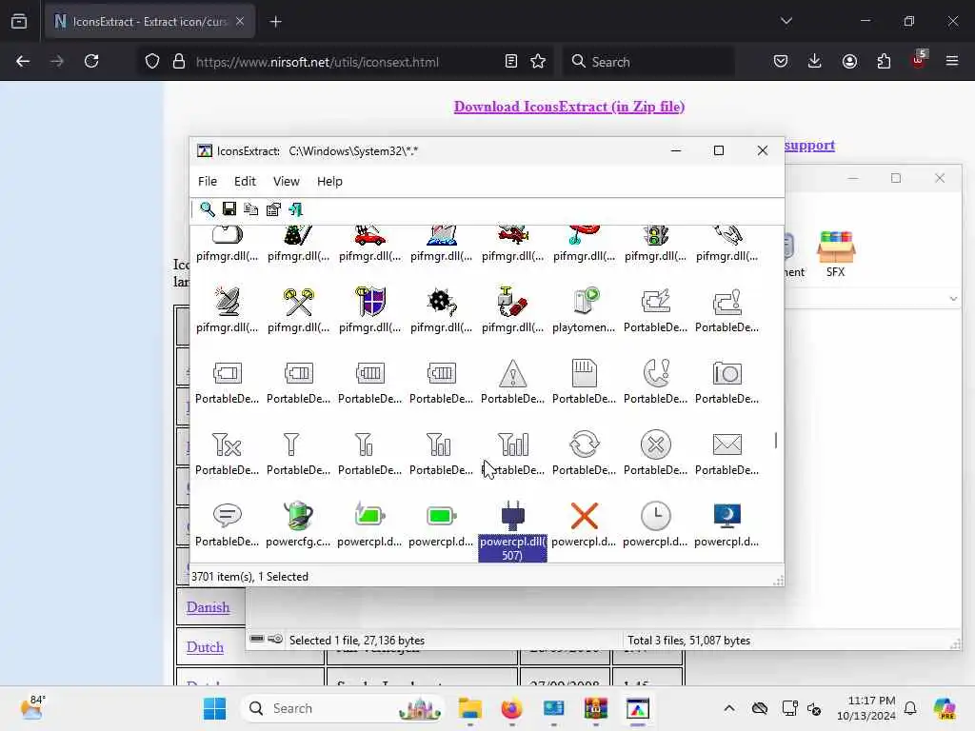
Task: Select the crossed keys pifmgr.dll icon
Action: click(298, 302)
